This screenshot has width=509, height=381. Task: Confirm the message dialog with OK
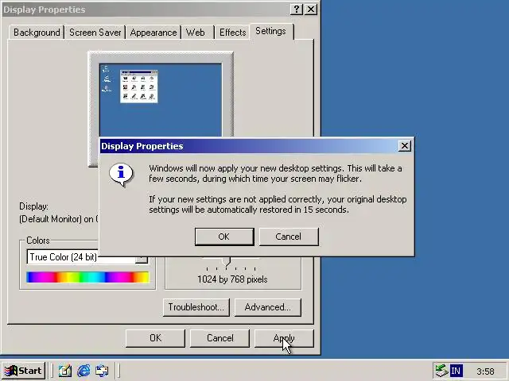click(x=224, y=237)
